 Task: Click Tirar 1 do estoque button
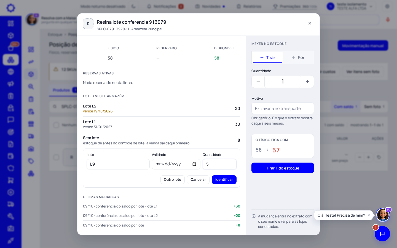(x=283, y=168)
